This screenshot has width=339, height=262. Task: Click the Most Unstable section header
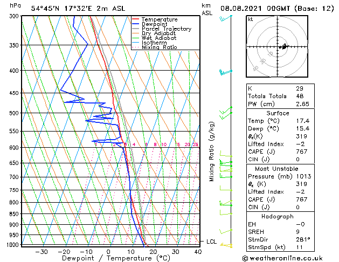pos(276,169)
